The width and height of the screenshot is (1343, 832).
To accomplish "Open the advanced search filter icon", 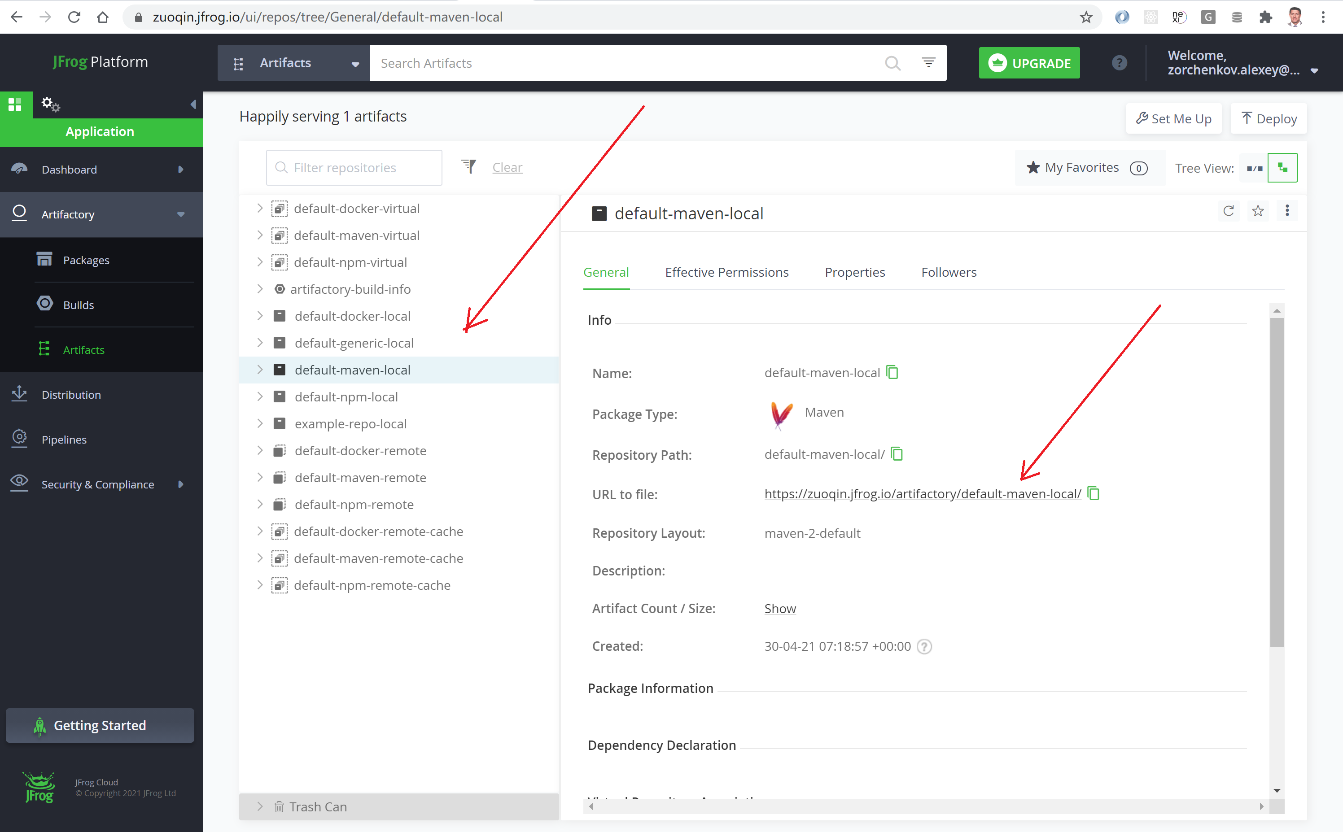I will point(928,63).
